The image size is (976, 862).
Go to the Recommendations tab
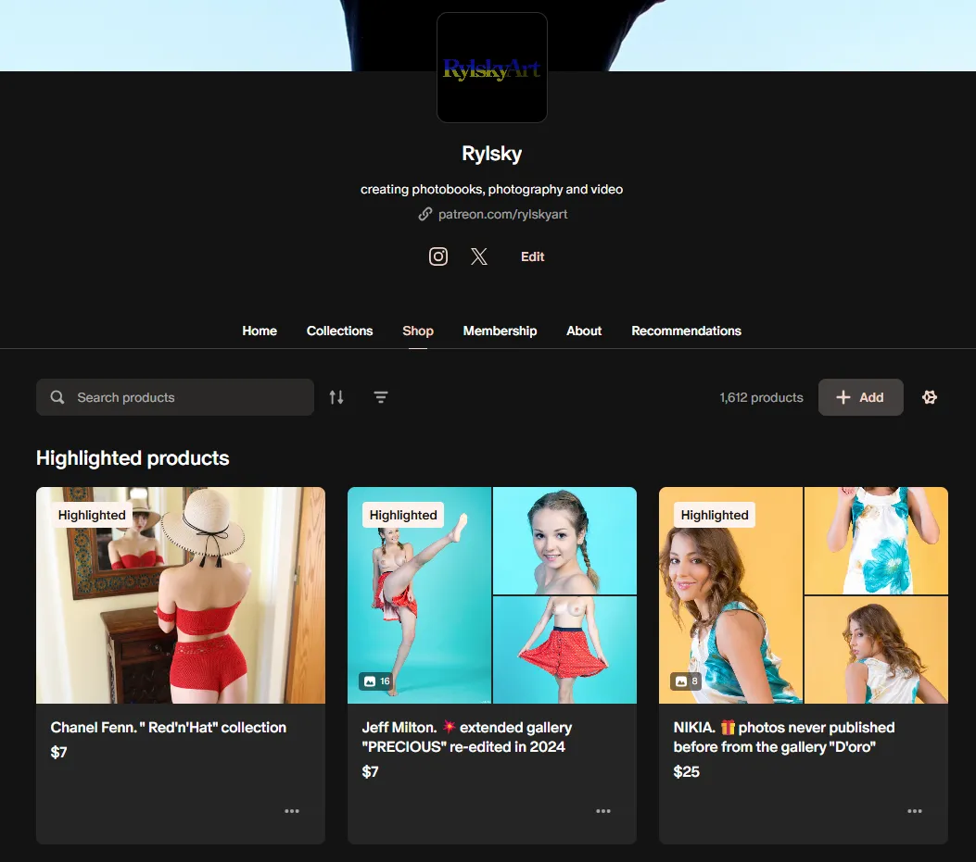pos(686,331)
